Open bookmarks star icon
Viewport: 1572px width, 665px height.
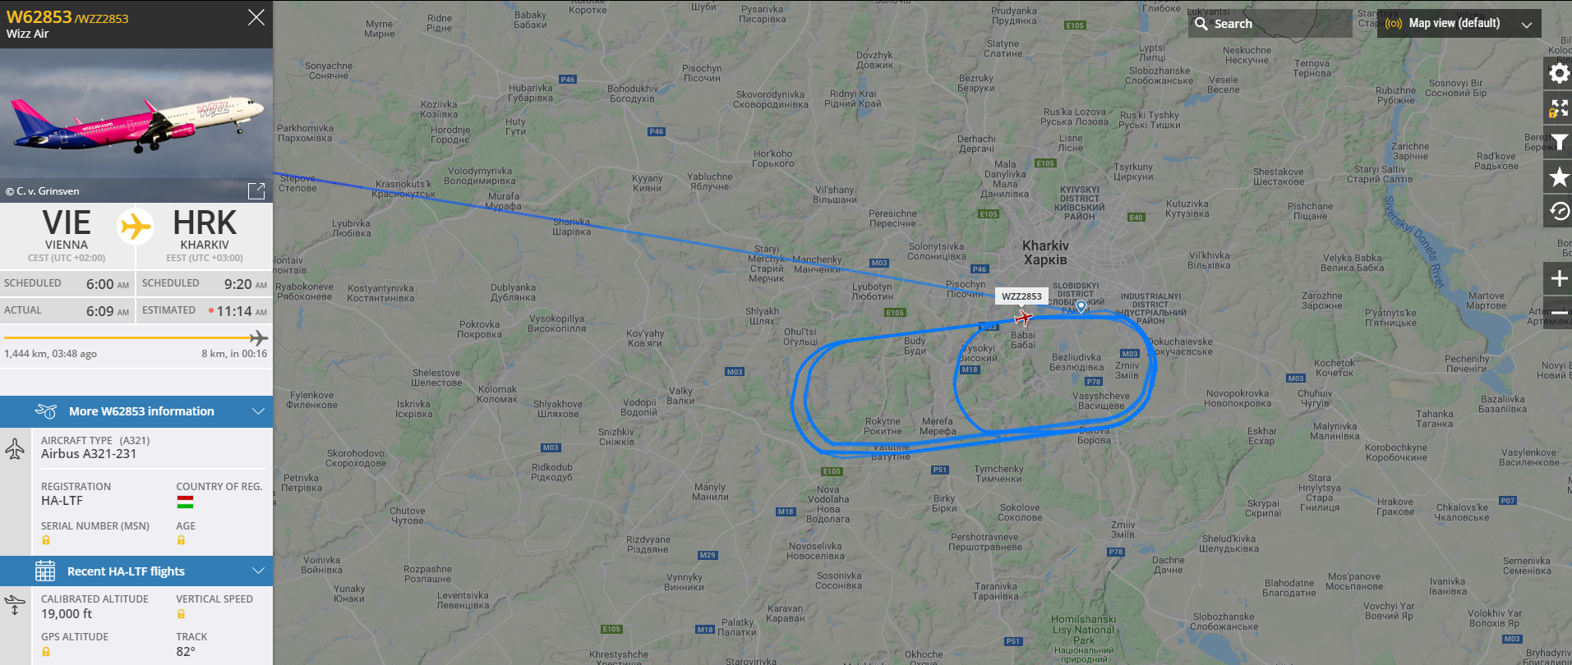pyautogui.click(x=1558, y=177)
